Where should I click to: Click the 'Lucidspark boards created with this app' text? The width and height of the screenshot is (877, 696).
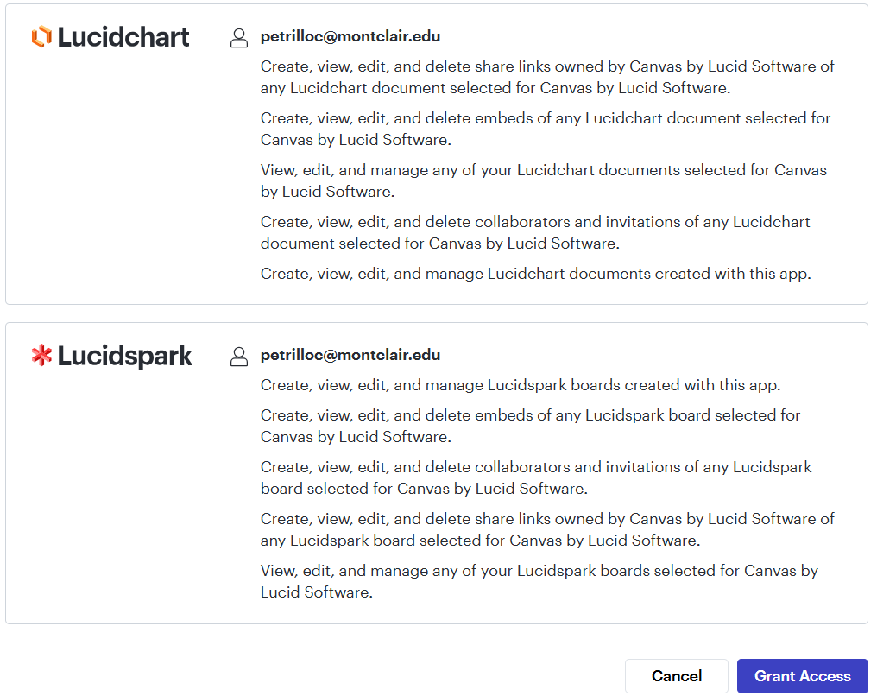521,384
